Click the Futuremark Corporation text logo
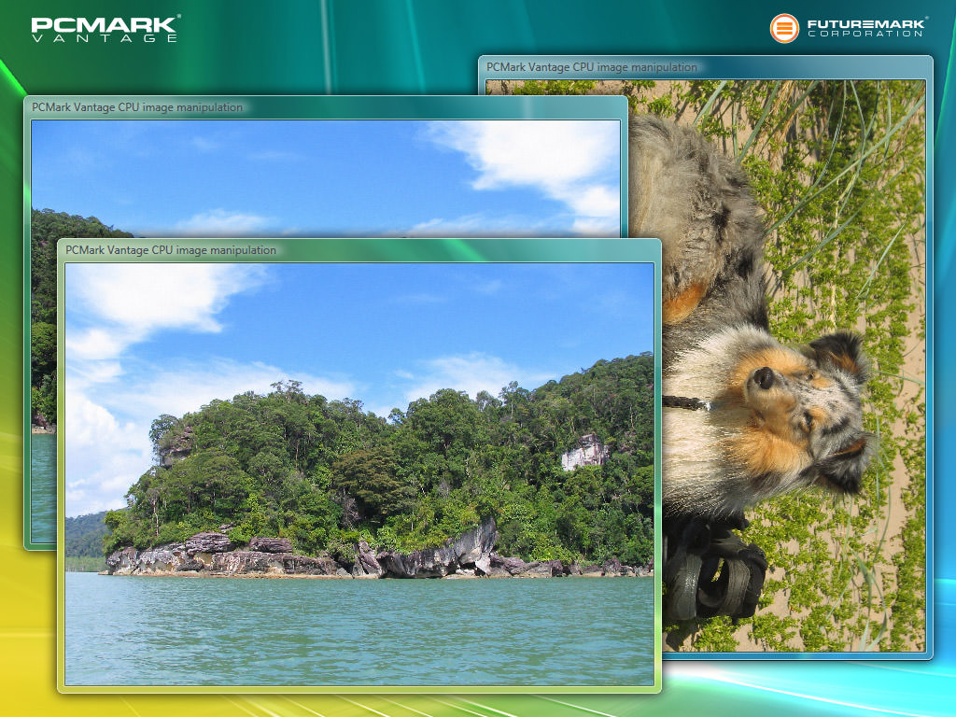This screenshot has width=956, height=717. click(x=865, y=28)
